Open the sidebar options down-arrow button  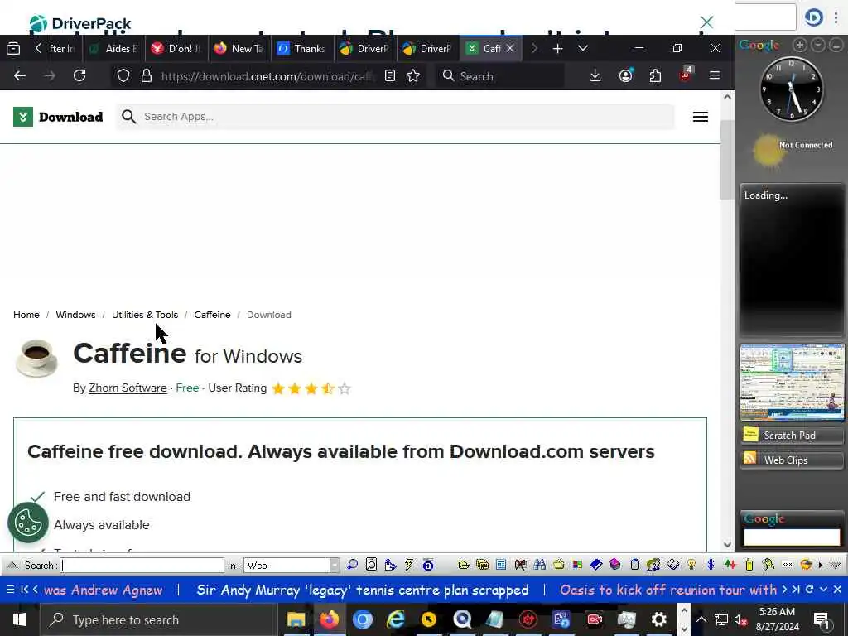(818, 46)
